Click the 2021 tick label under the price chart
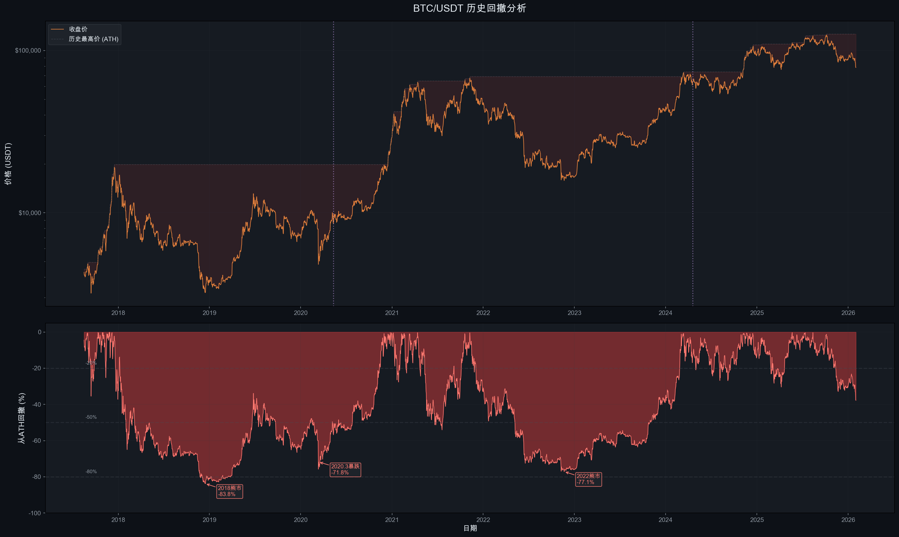899x537 pixels. click(x=392, y=313)
